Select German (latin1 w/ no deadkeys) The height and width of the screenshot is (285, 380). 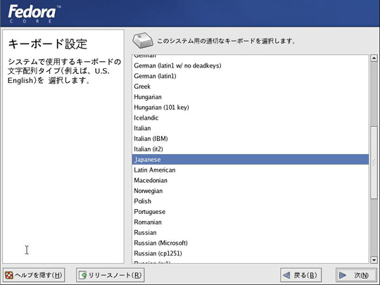[x=251, y=65]
